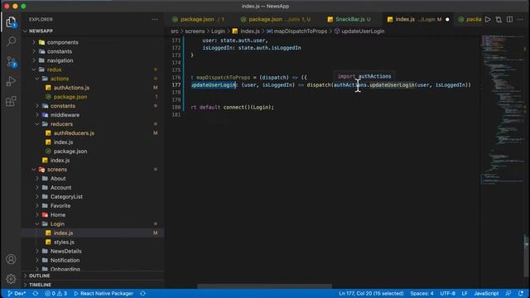Change encoding via UTF-8

click(x=447, y=293)
